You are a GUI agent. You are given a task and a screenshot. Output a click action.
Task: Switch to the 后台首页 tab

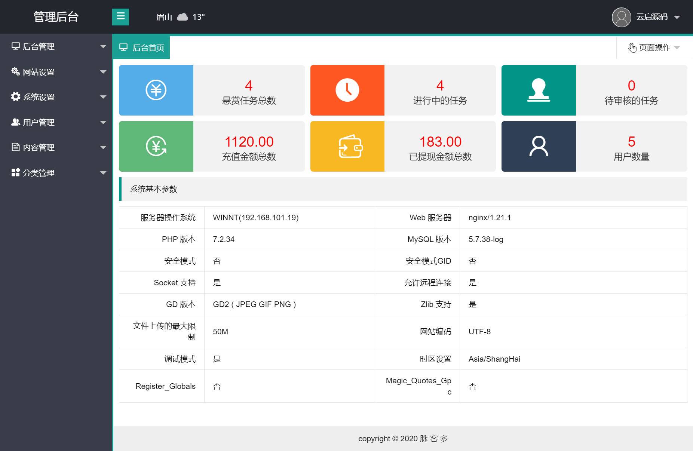point(148,47)
